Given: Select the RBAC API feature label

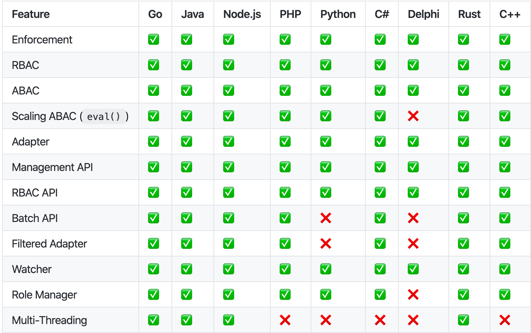Looking at the screenshot, I should coord(35,193).
